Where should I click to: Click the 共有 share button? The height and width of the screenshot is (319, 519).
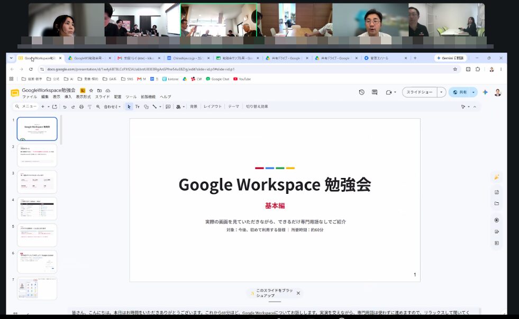(x=460, y=92)
